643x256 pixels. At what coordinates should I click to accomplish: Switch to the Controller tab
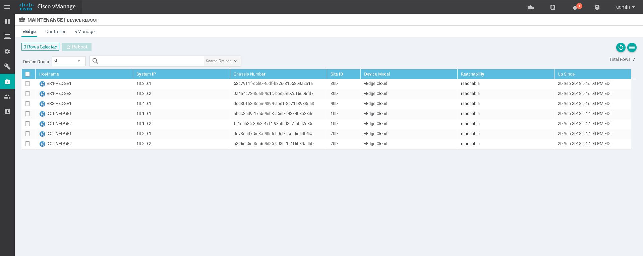click(x=55, y=31)
